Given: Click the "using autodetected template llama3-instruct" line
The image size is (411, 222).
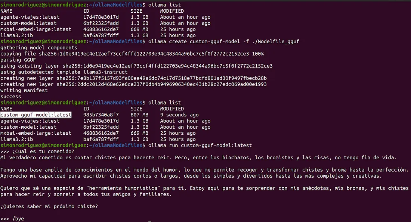Looking at the screenshot, I should pos(64,72).
